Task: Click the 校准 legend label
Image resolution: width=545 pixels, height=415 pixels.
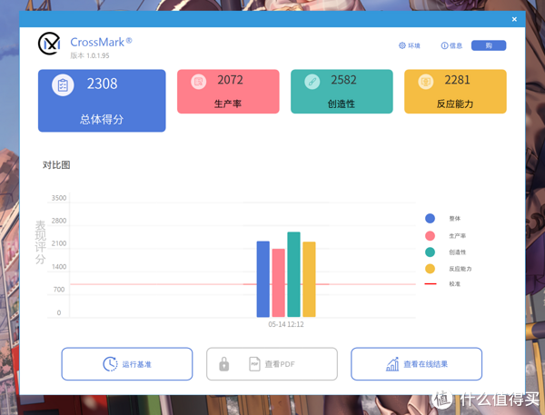Action: click(455, 284)
